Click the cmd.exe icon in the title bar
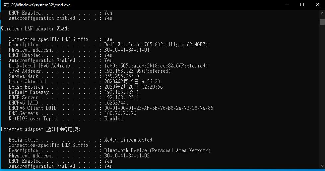 [x=6, y=5]
